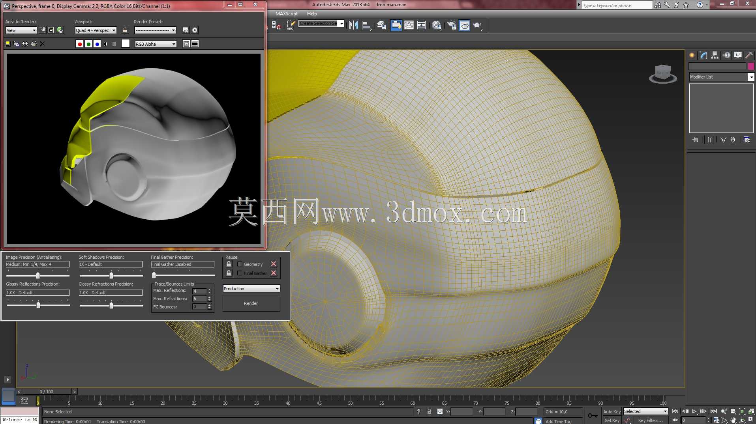Expand the Modifier List dropdown
This screenshot has width=756, height=424.
[x=722, y=77]
